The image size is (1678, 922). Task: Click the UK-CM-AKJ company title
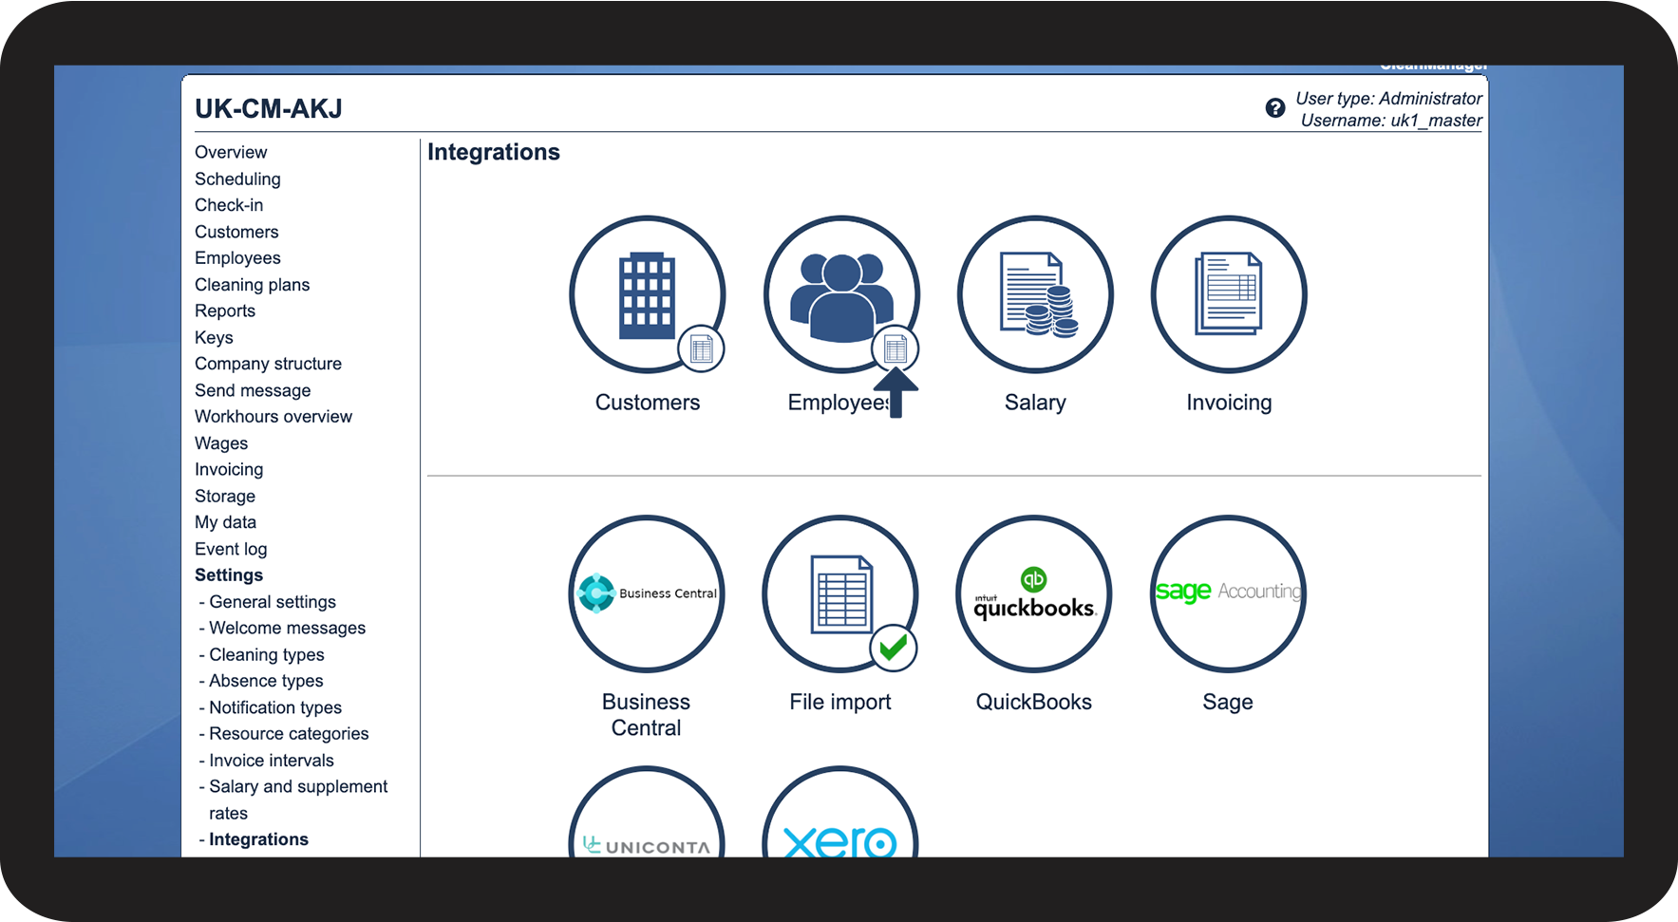coord(269,109)
